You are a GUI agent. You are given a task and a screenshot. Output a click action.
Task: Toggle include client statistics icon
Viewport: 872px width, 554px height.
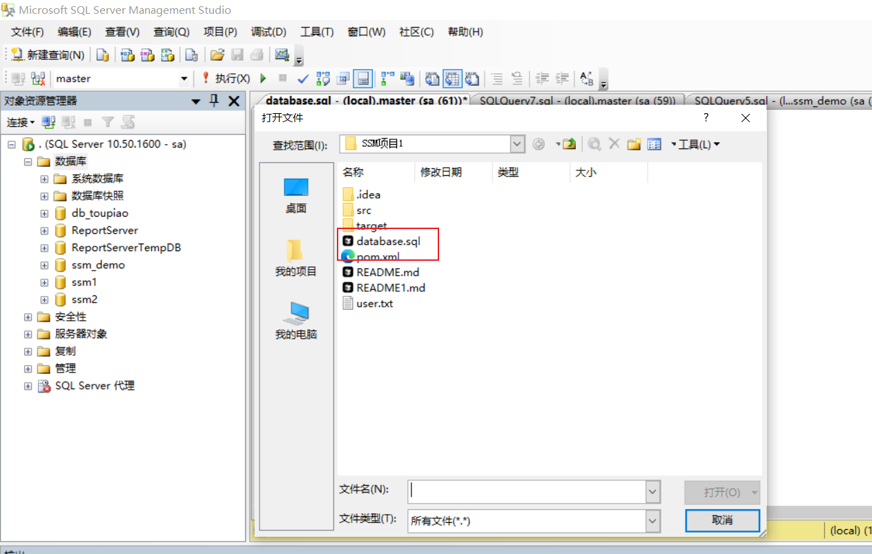pyautogui.click(x=407, y=79)
